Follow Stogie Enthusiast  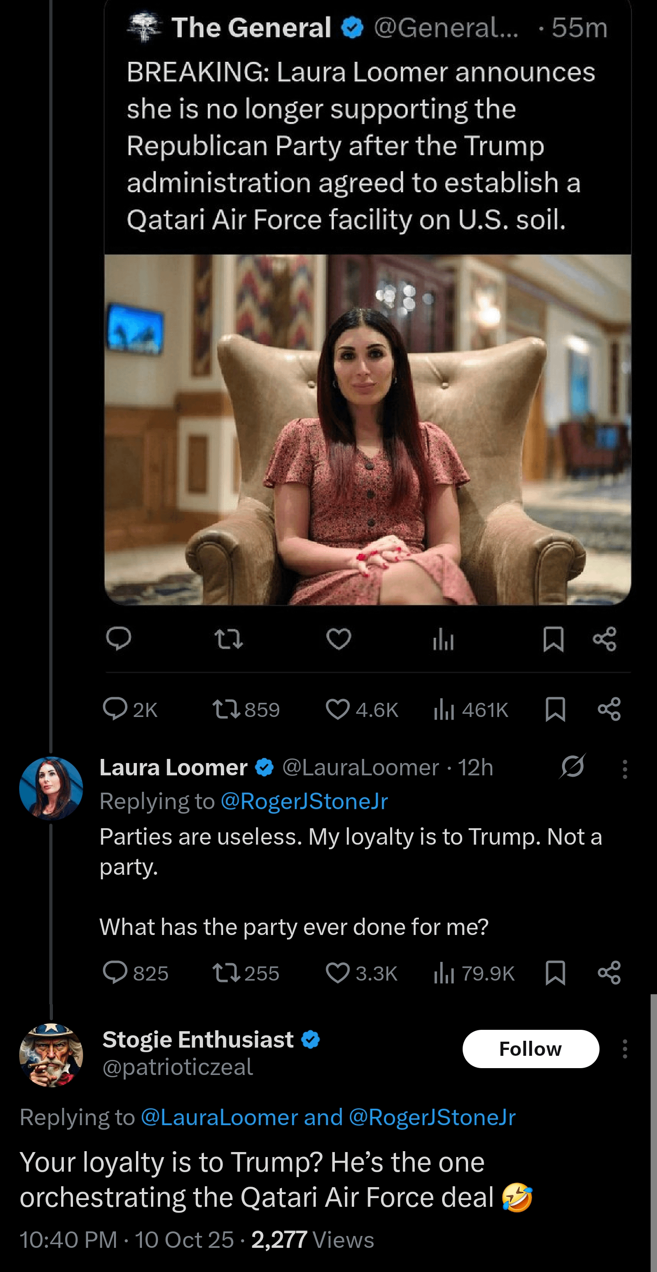click(531, 1049)
